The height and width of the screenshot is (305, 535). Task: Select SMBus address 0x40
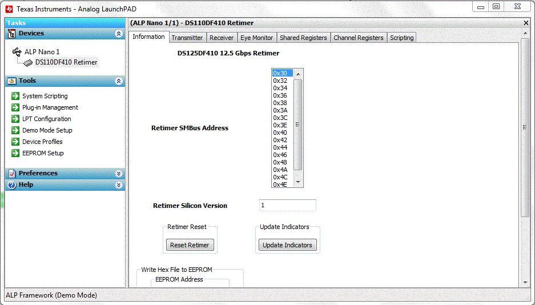[283, 133]
